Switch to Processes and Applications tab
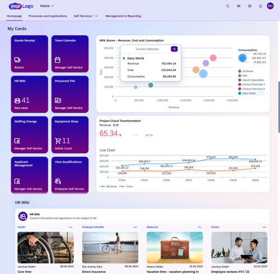 click(48, 16)
